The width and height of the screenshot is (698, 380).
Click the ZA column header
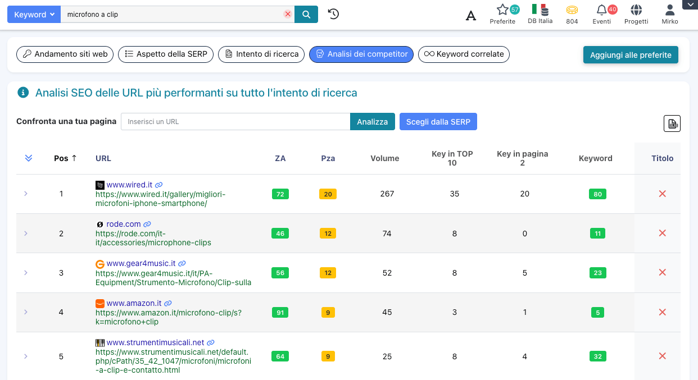(x=280, y=158)
